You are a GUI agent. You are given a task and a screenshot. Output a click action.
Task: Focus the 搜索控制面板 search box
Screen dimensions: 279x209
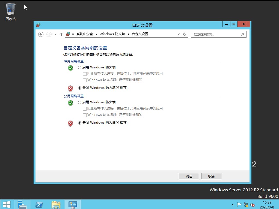click(218, 34)
